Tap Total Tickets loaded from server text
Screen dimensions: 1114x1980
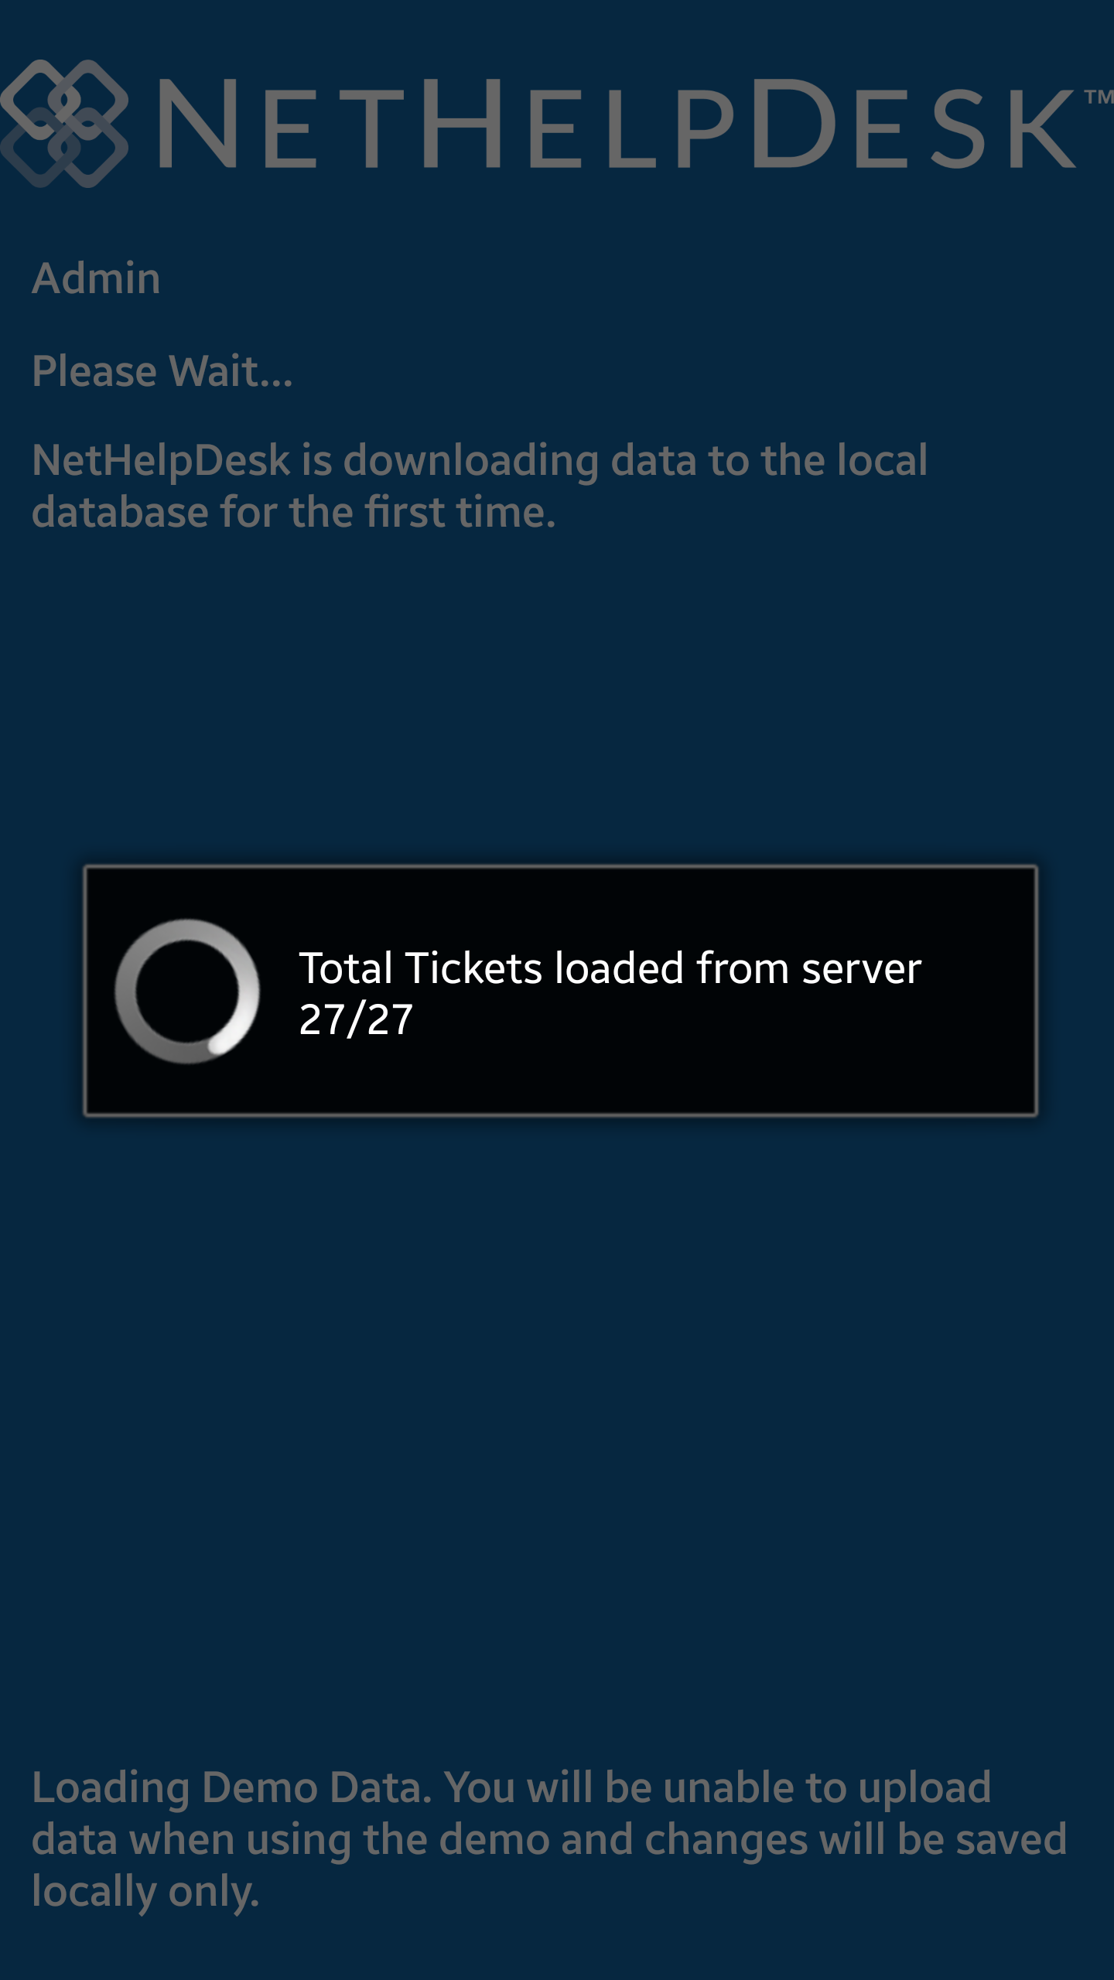[x=610, y=968]
